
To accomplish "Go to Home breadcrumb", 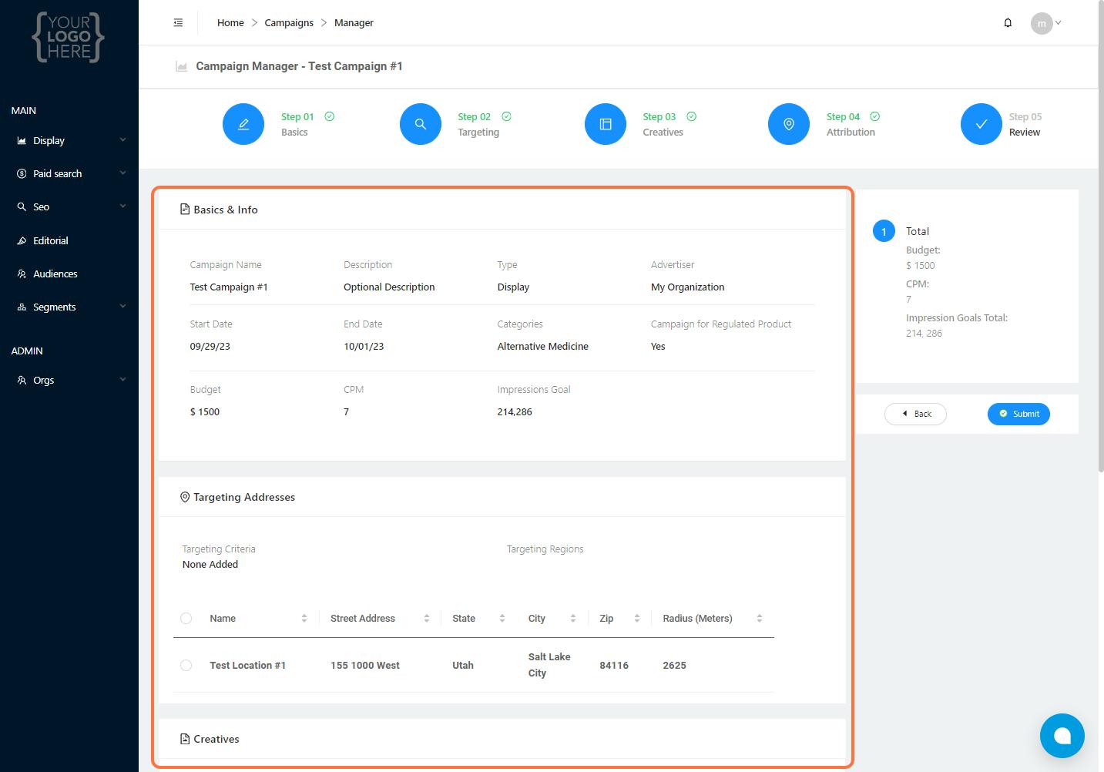I will click(230, 22).
